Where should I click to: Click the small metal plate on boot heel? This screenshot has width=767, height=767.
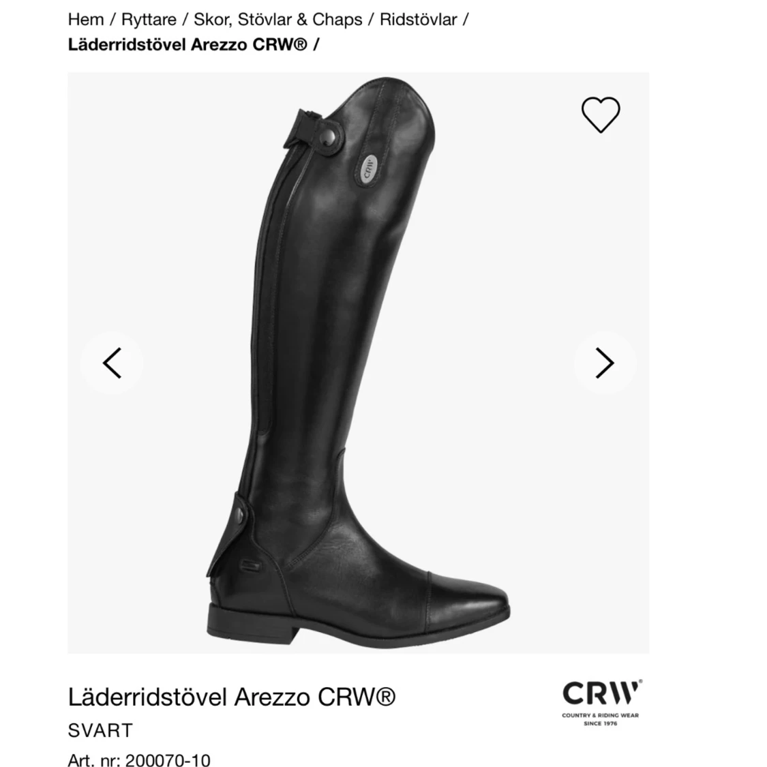(x=250, y=566)
